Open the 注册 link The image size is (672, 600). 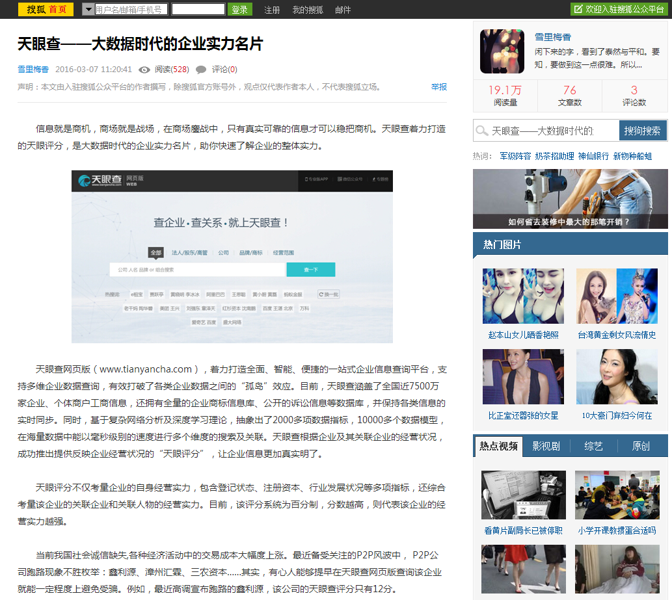click(x=272, y=10)
